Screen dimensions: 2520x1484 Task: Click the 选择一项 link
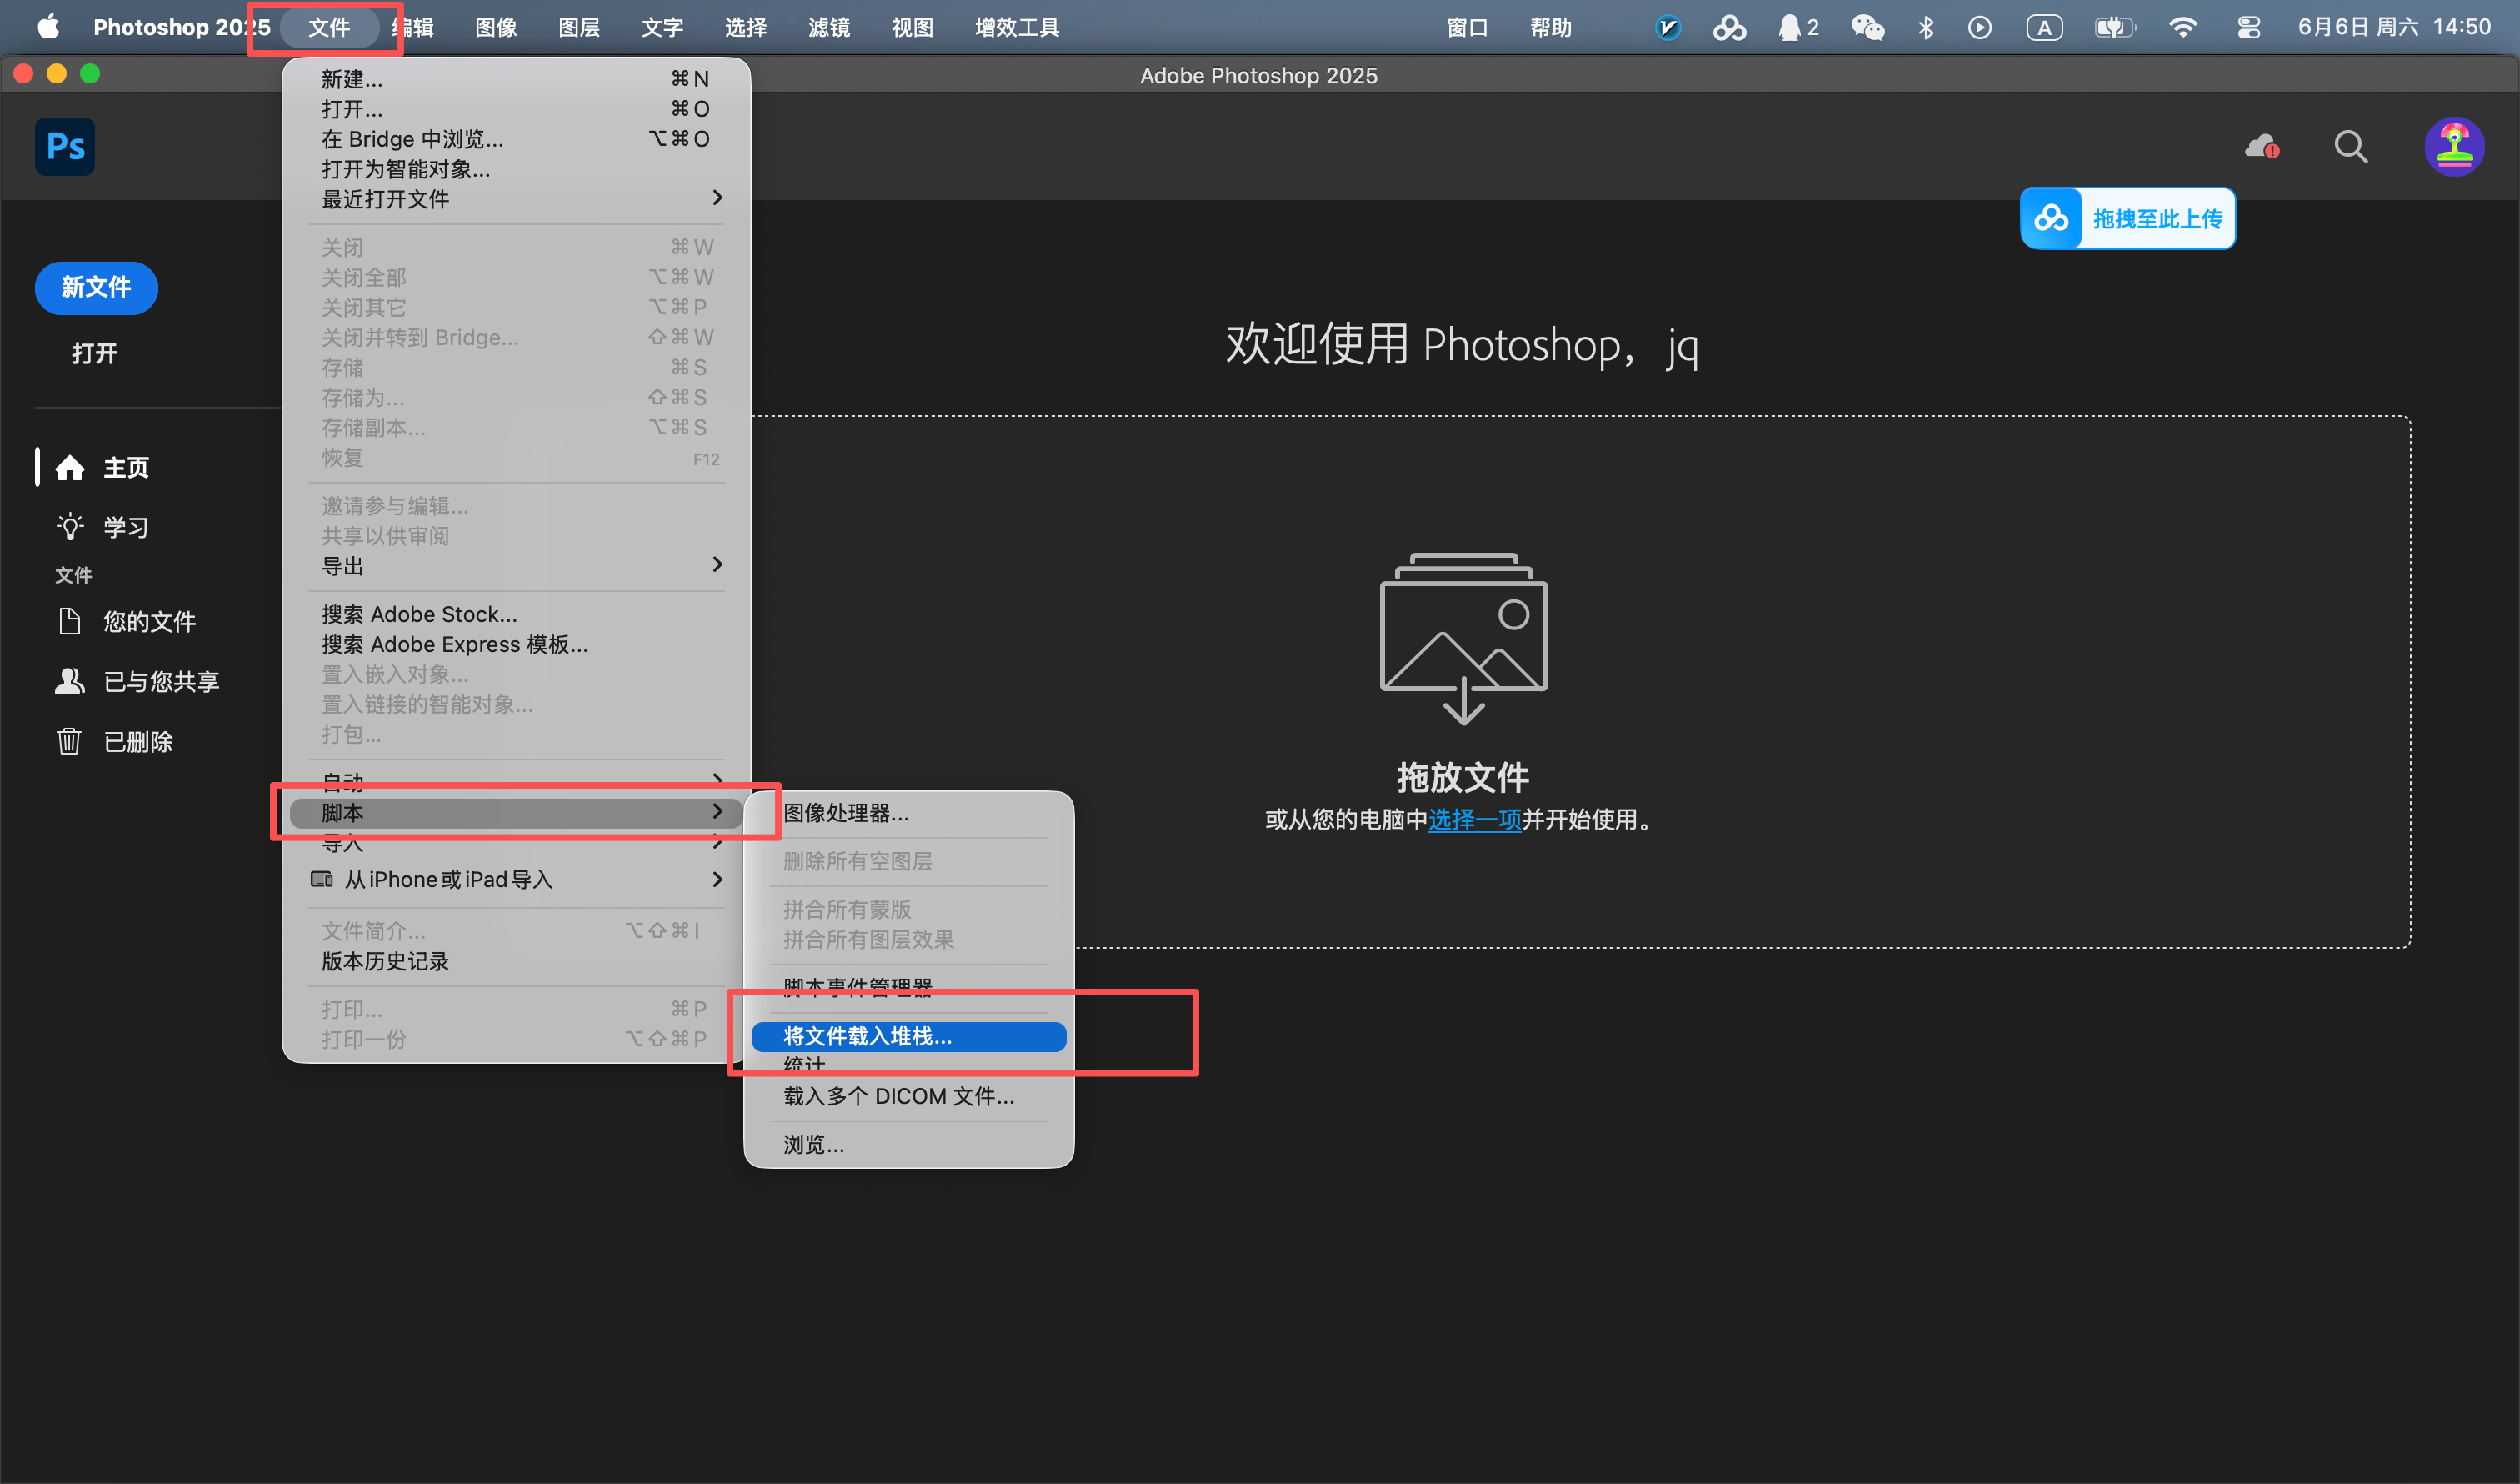point(1474,820)
